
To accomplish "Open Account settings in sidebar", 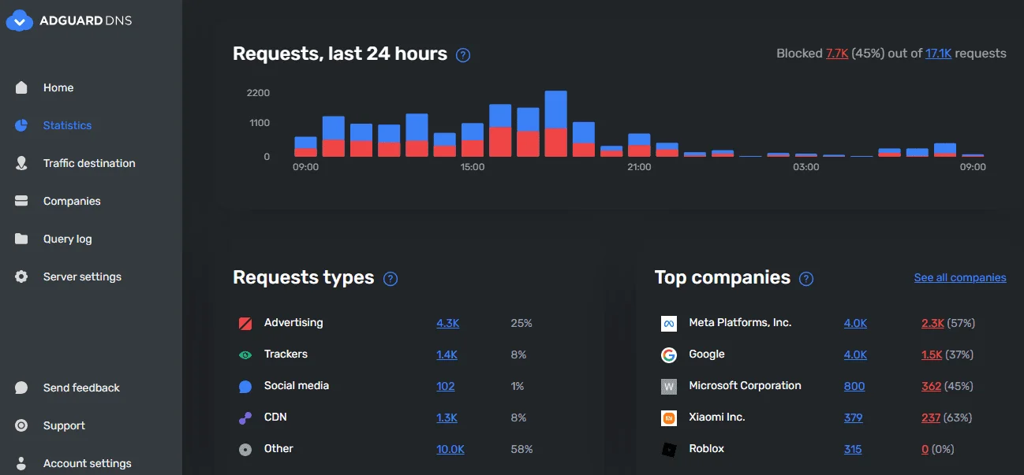I will [88, 463].
